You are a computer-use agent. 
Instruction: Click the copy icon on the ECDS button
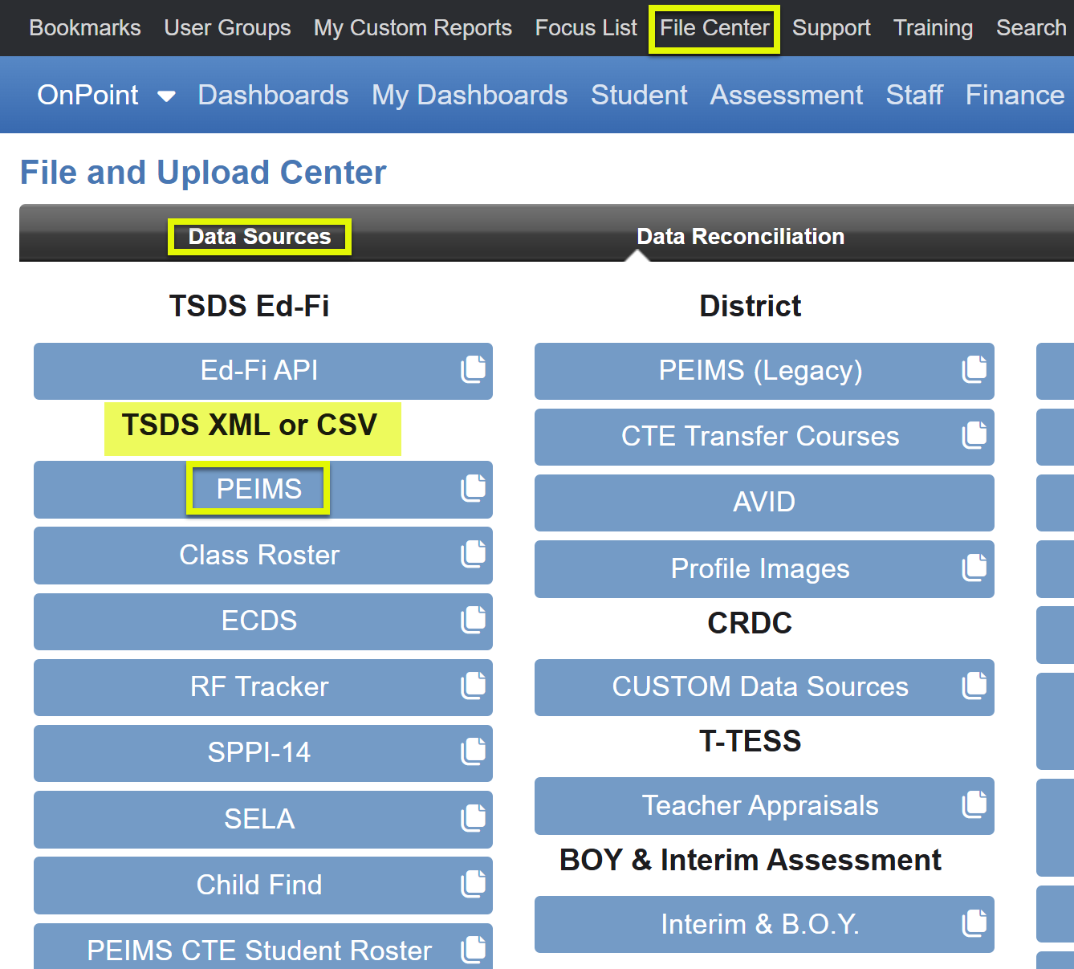click(x=474, y=621)
